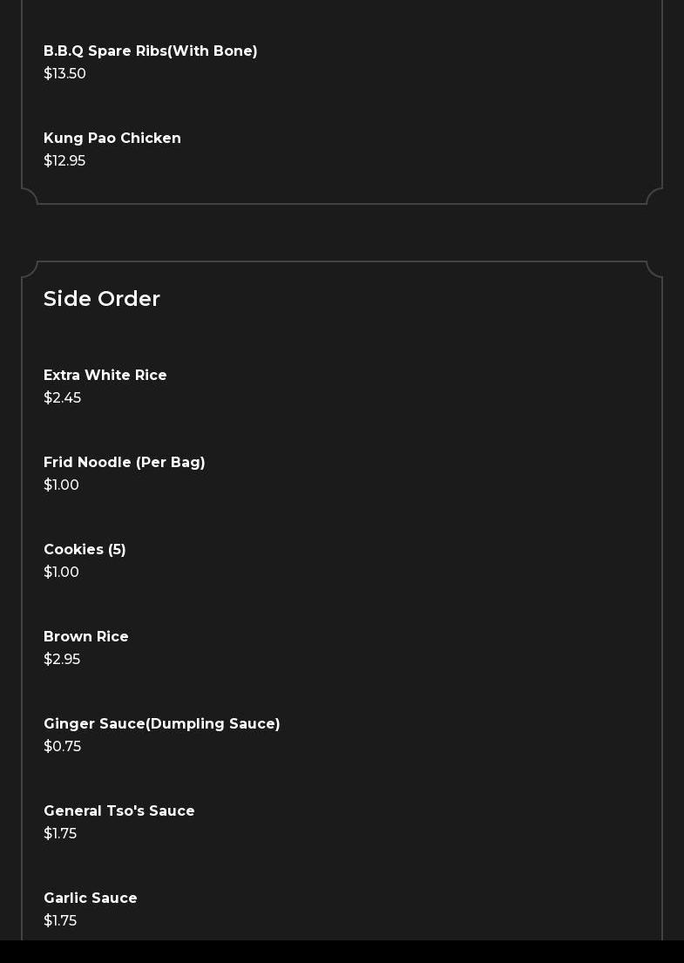
Task: Click the $1.75 price under General Tso's Sauce
Action: [60, 834]
